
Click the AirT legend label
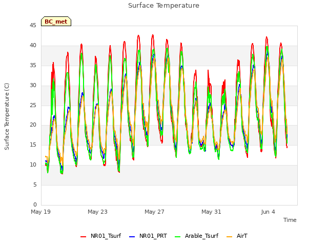(242, 236)
